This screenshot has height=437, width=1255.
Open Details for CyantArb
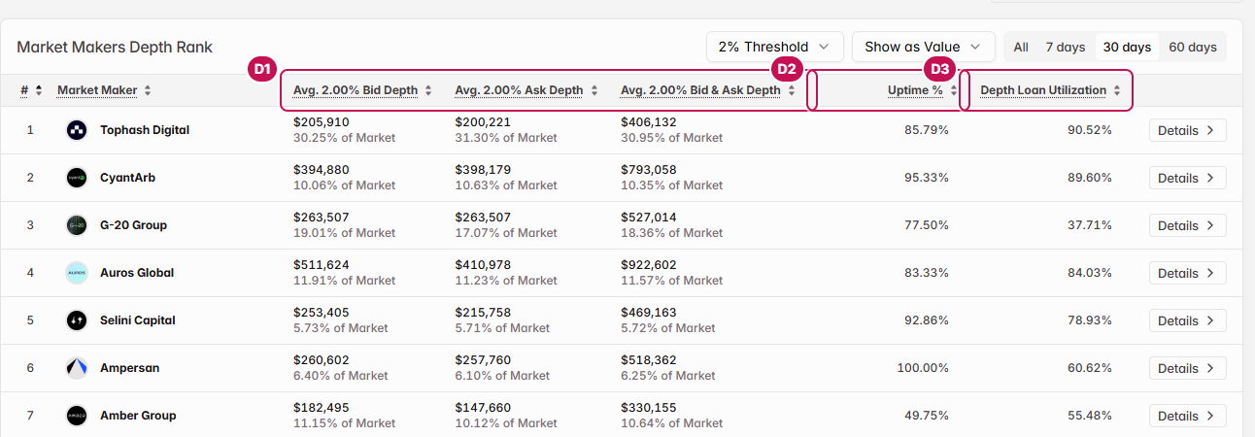[1187, 178]
